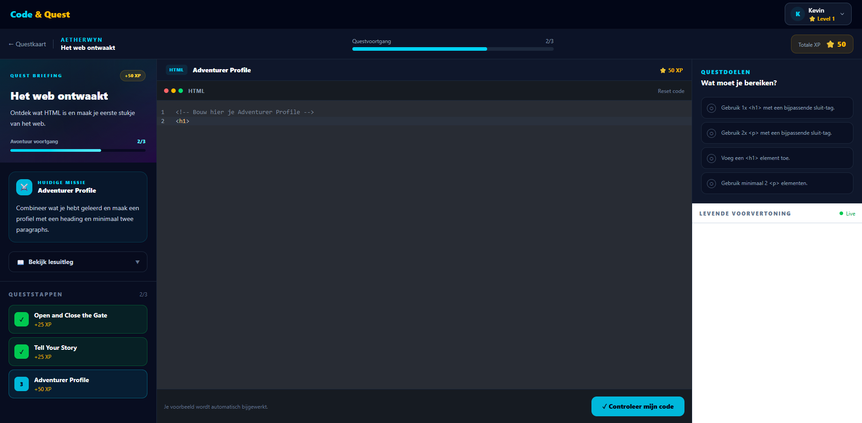Click the 50 XP star in editor header
The height and width of the screenshot is (423, 862).
pos(662,70)
